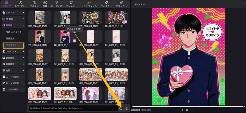The image size is (246, 113).
Task: Switch to the 字幕 tab
Action: (x=45, y=4)
